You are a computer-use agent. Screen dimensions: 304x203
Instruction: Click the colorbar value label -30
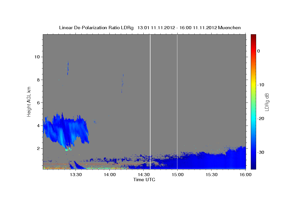coord(261,152)
